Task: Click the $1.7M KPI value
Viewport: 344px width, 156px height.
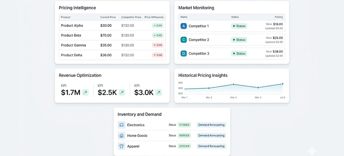Action: [x=71, y=92]
